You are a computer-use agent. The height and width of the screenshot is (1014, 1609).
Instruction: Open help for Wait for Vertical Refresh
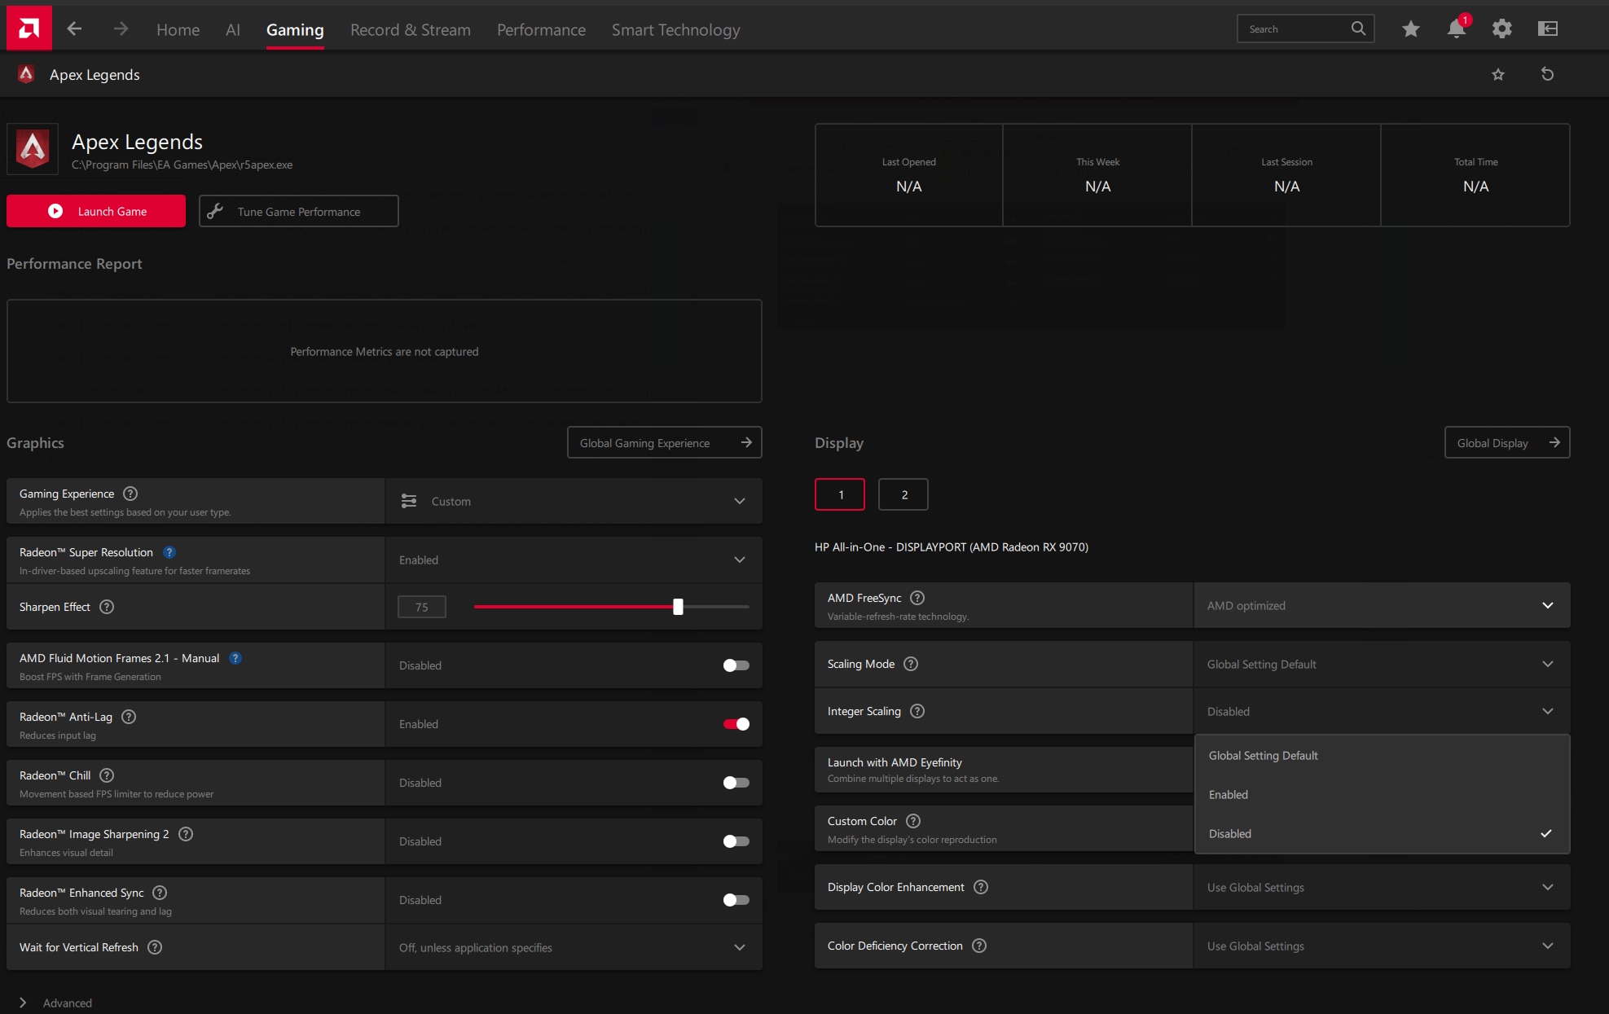(155, 947)
